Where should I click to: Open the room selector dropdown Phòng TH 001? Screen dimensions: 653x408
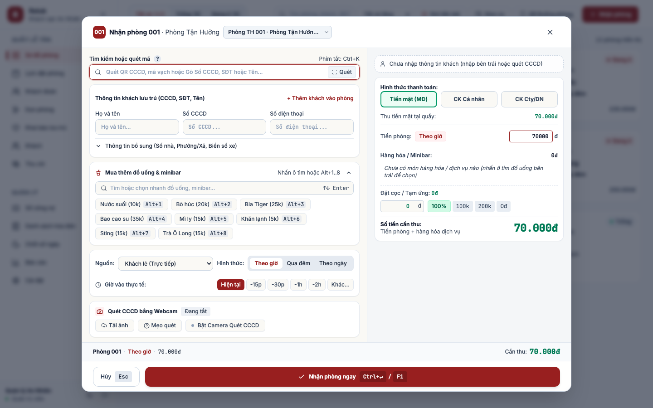coord(278,32)
